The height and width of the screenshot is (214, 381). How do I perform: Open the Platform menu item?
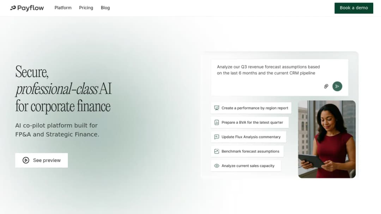pyautogui.click(x=63, y=8)
